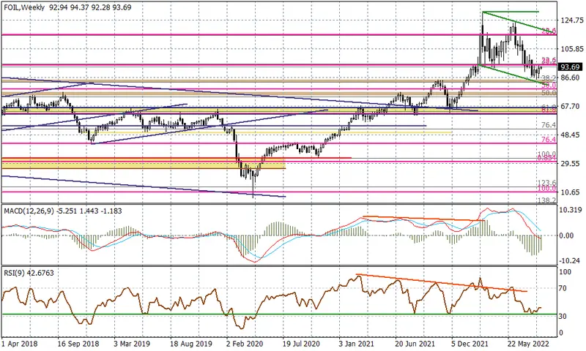Click the FOIL,Weekly chart title
The height and width of the screenshot is (351, 586).
click(24, 7)
